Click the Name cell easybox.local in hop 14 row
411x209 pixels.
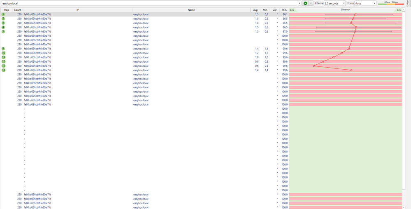(x=141, y=70)
